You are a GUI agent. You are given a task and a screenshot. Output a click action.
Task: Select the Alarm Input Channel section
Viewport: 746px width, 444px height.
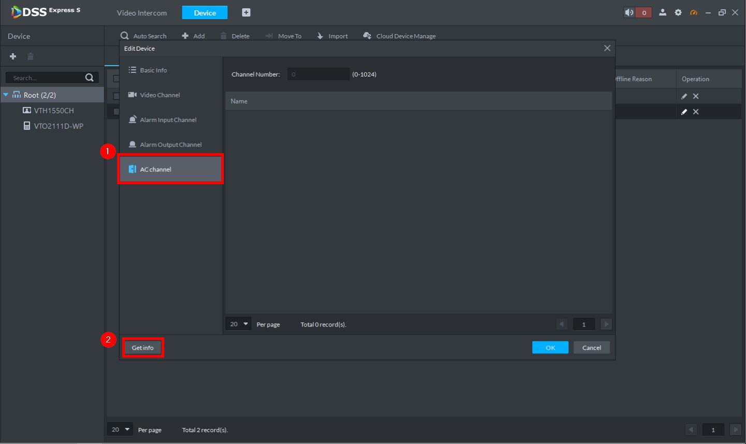point(168,120)
